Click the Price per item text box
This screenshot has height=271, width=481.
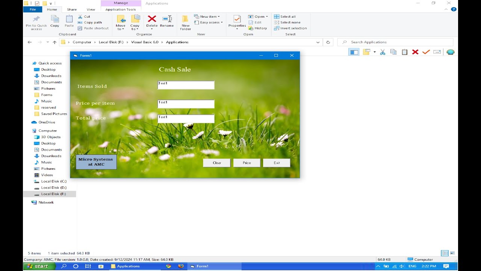[186, 104]
